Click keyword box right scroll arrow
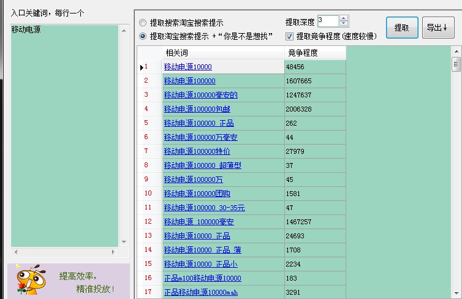The width and height of the screenshot is (462, 299). pos(113,252)
